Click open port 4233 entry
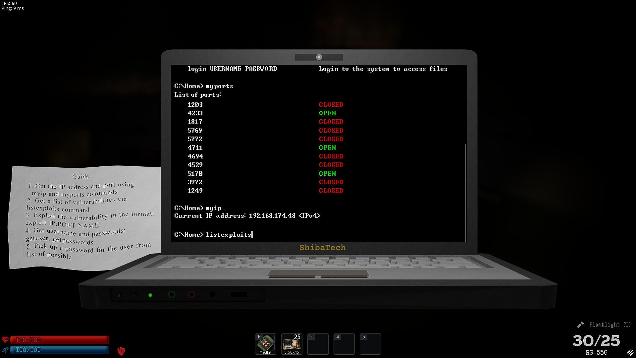636x358 pixels. click(195, 113)
